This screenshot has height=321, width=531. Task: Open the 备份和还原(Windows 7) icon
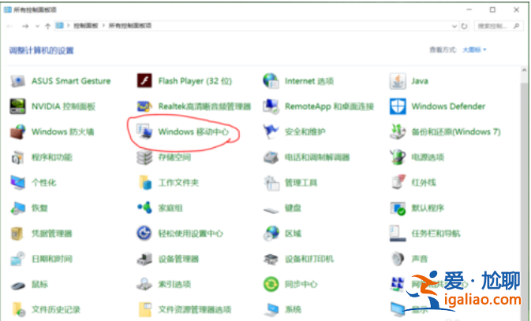[398, 131]
